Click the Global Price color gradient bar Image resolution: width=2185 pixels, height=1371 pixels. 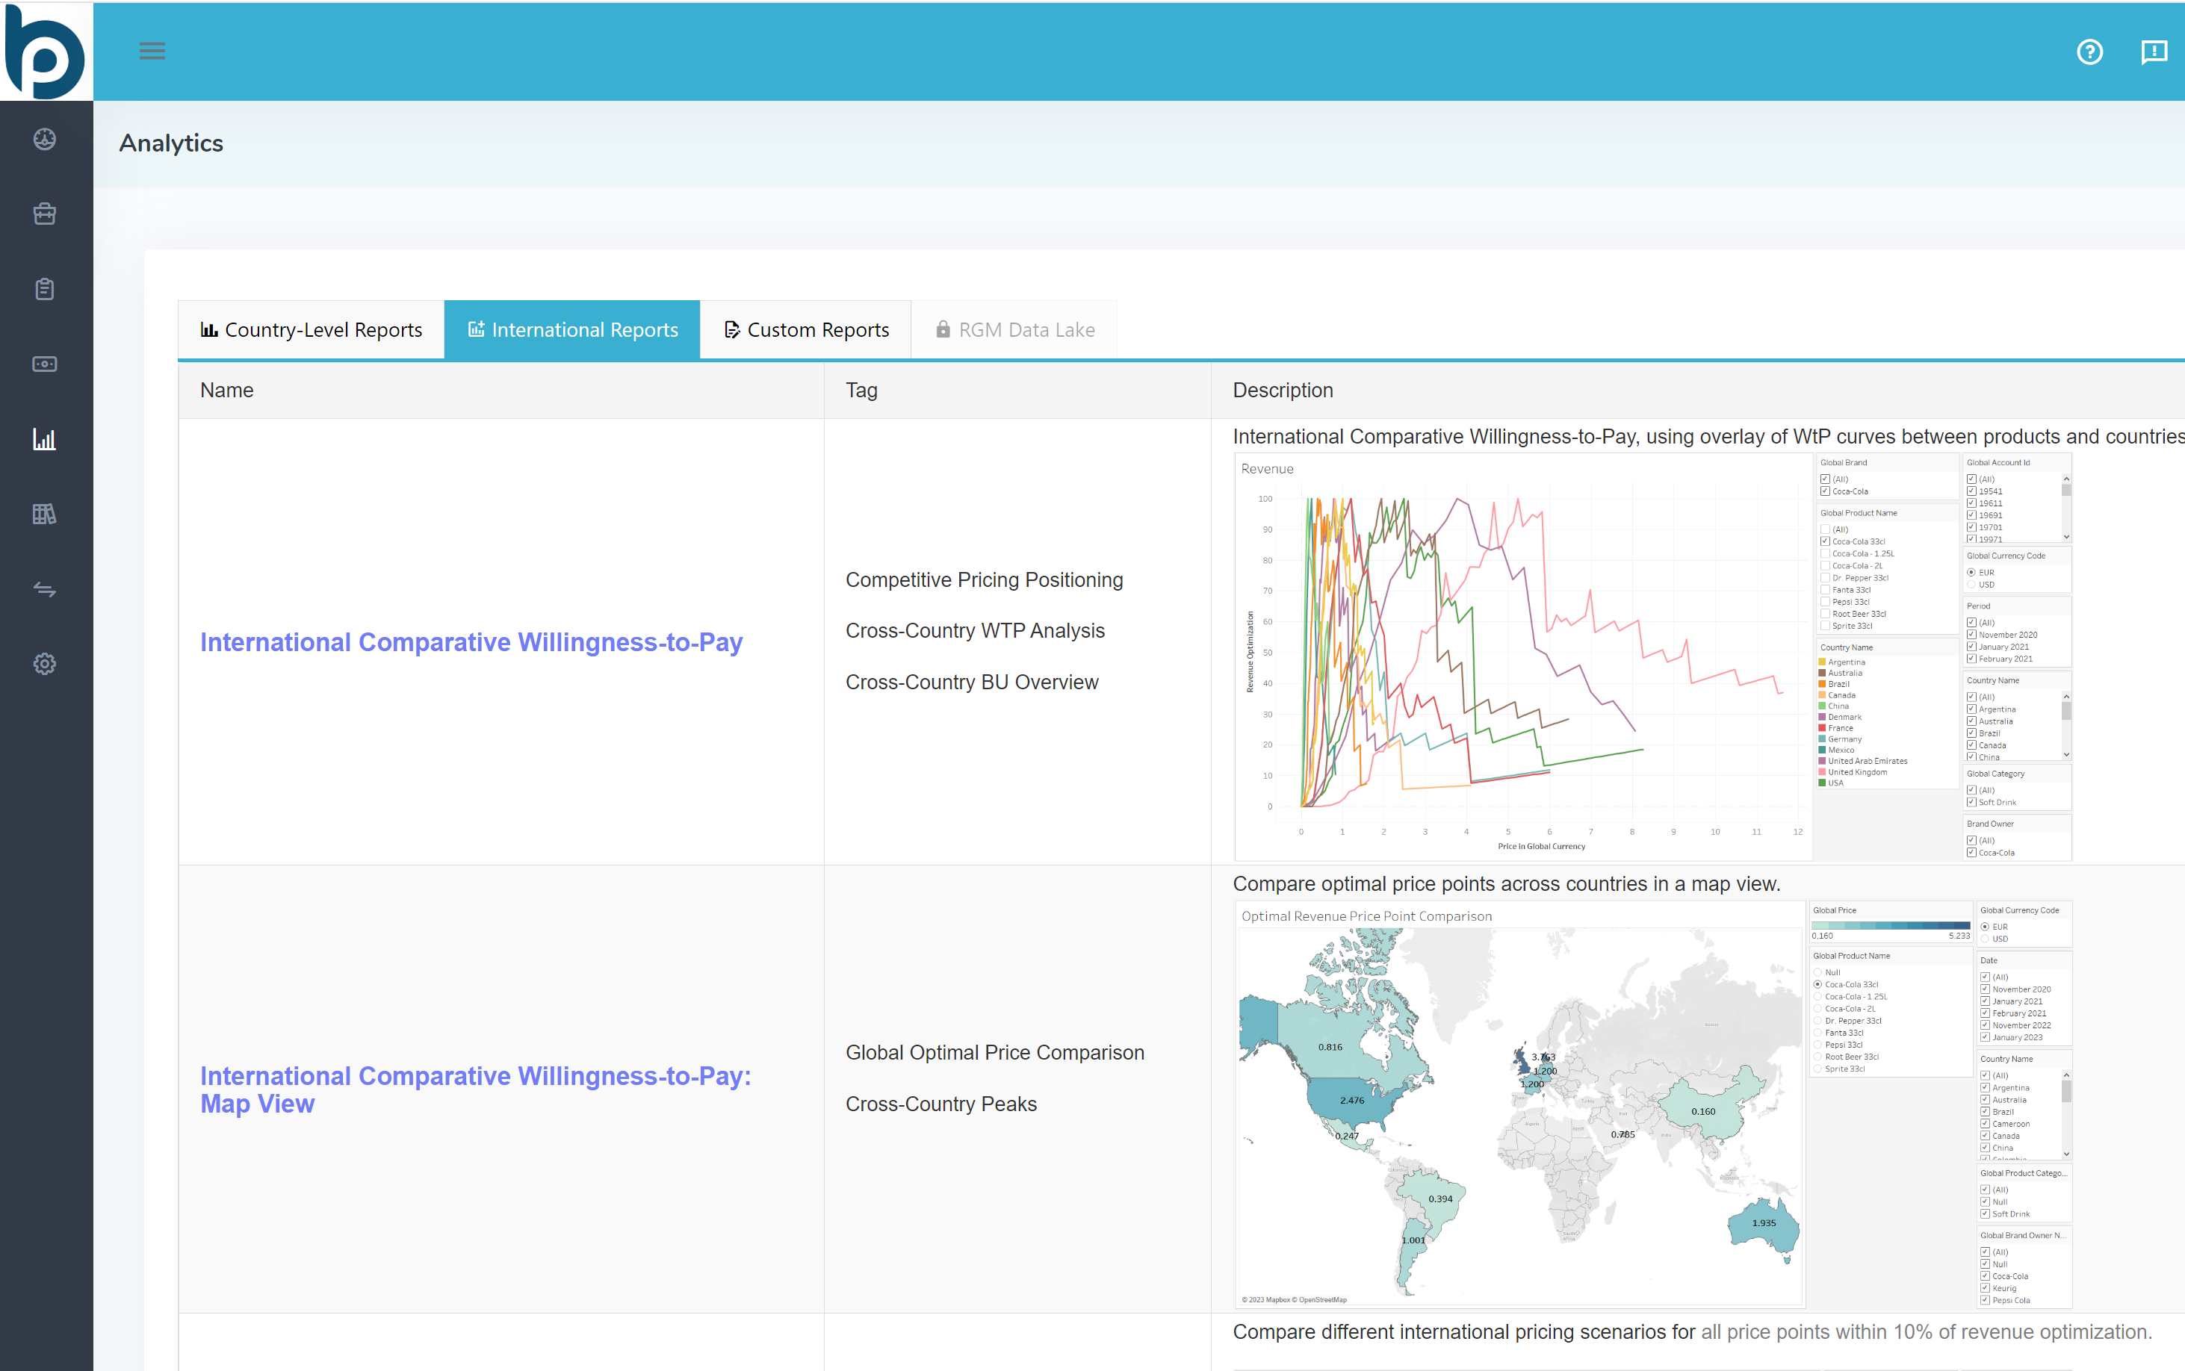tap(1890, 925)
